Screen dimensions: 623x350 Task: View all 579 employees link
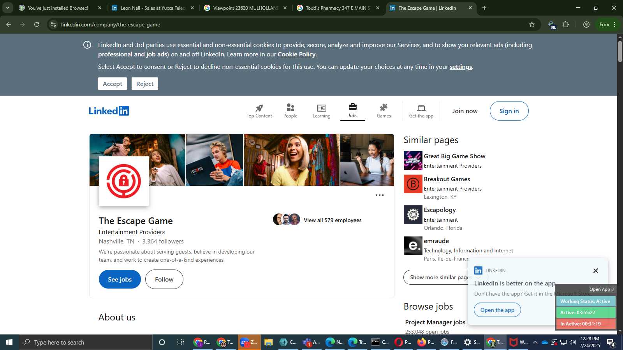[333, 220]
